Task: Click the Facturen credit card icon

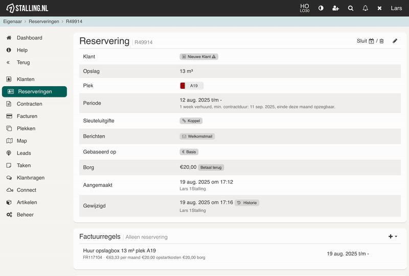Action: point(9,116)
